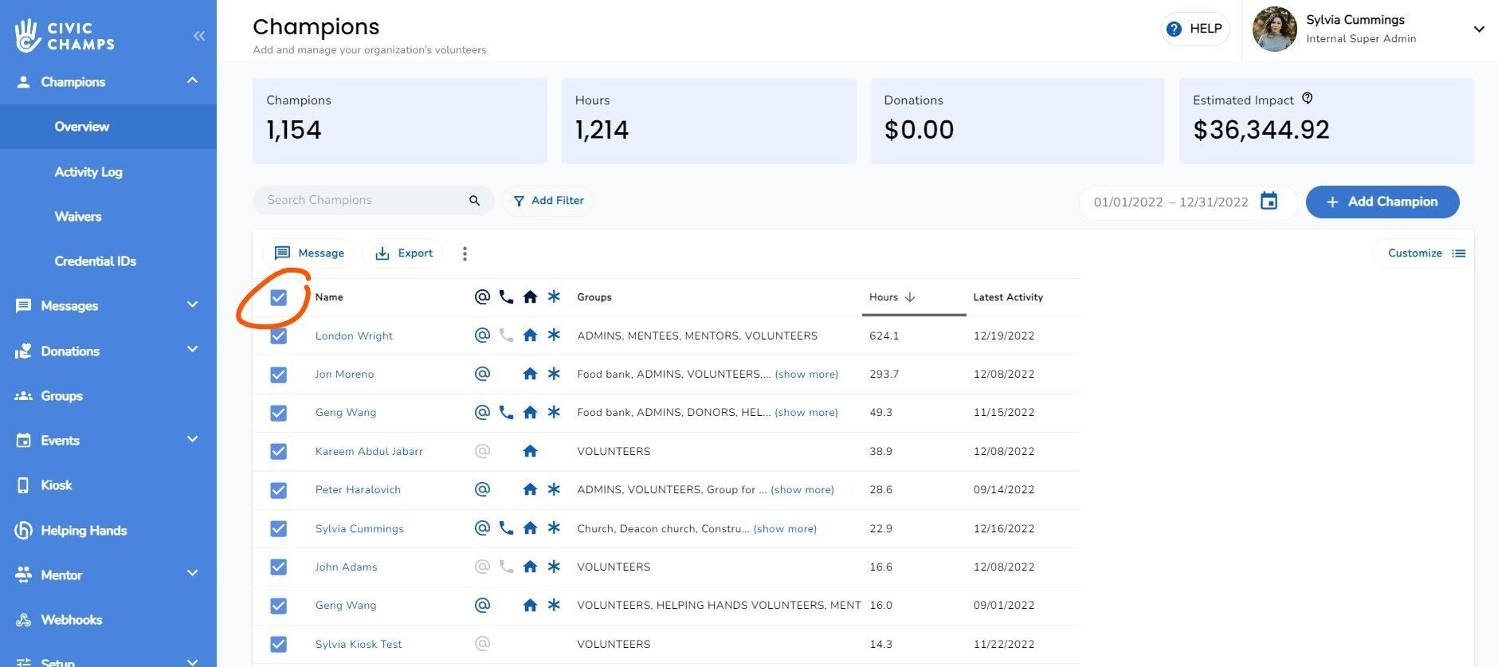Go to the Activity Log page

(x=88, y=172)
